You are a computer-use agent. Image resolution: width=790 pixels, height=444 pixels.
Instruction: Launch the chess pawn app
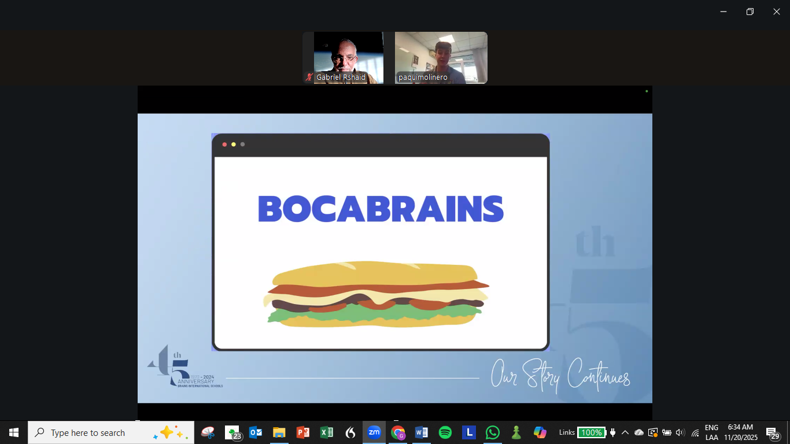516,432
